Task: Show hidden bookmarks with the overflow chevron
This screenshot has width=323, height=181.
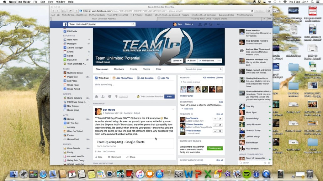Action: coord(270,15)
